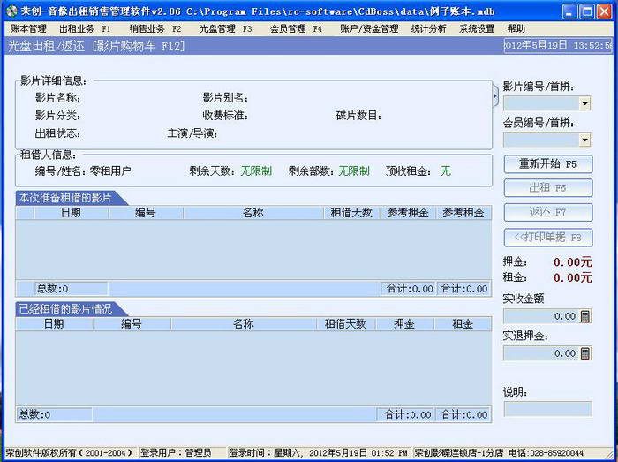Screen dimensions: 618x462
Task: Open the 光盘管理 F3 menu
Action: [225, 29]
